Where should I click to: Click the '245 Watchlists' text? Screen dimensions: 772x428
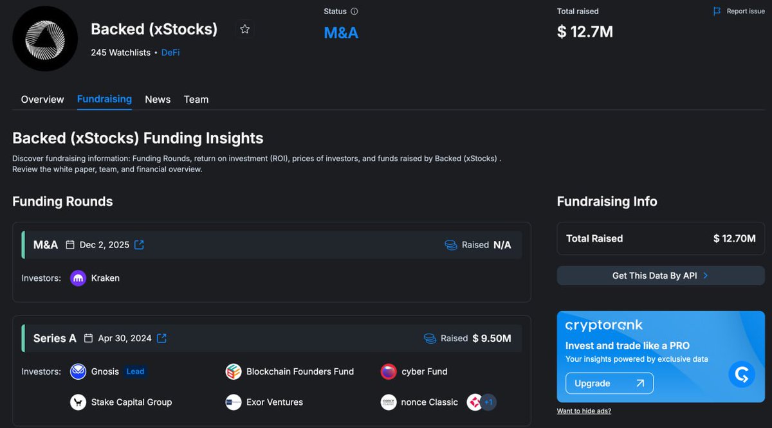click(x=120, y=53)
